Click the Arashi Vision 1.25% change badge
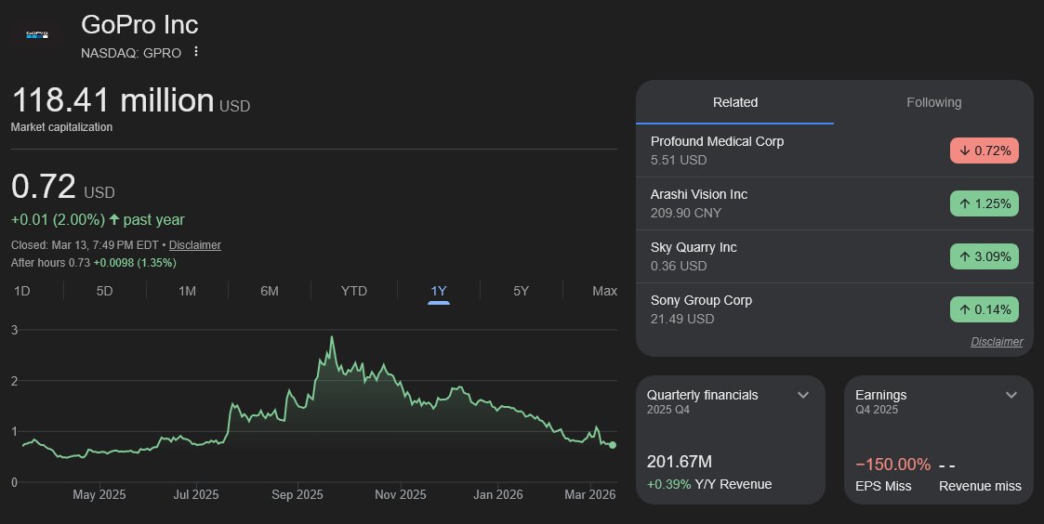Image resolution: width=1044 pixels, height=524 pixels. (985, 203)
